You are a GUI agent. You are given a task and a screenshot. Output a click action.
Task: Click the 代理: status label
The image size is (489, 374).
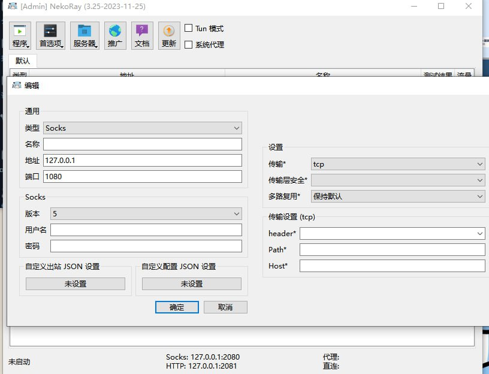331,357
